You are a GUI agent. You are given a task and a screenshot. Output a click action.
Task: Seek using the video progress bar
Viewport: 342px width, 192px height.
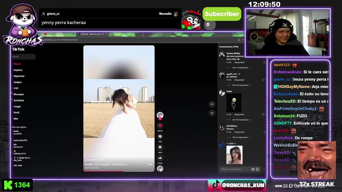pyautogui.click(x=119, y=171)
